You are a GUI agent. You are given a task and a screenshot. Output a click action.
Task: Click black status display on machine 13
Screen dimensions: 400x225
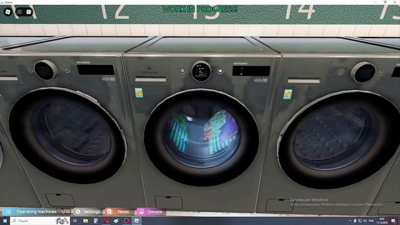pyautogui.click(x=251, y=71)
